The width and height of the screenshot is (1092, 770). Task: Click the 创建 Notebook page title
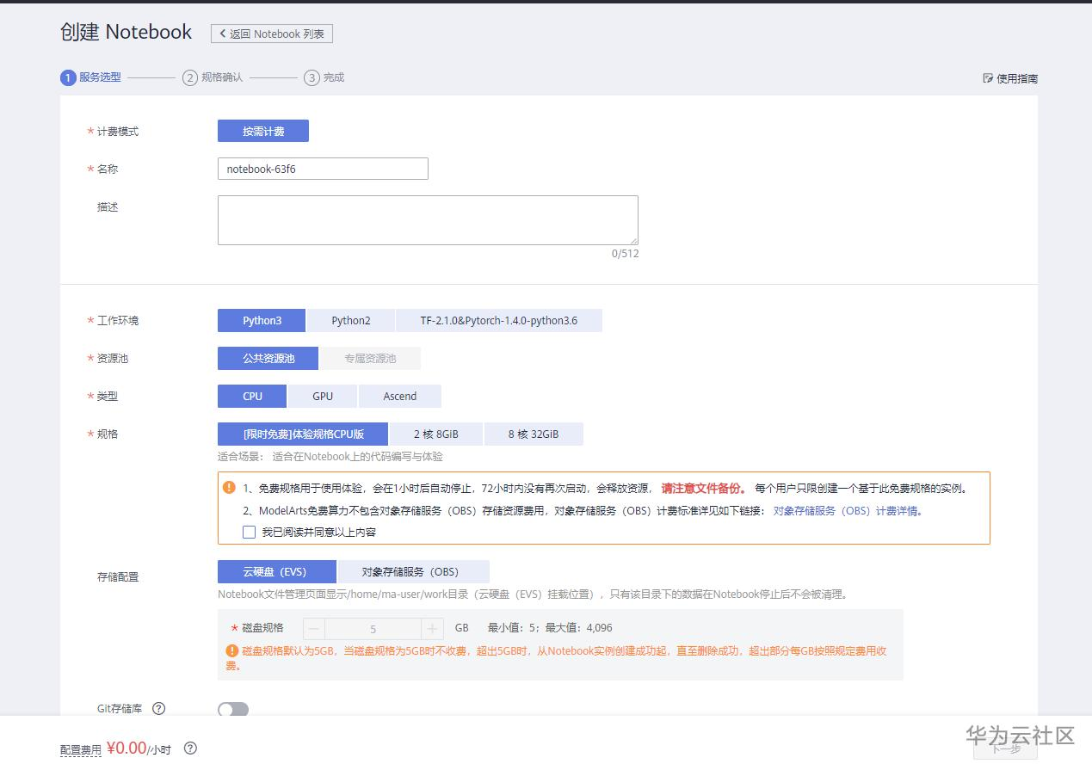126,32
